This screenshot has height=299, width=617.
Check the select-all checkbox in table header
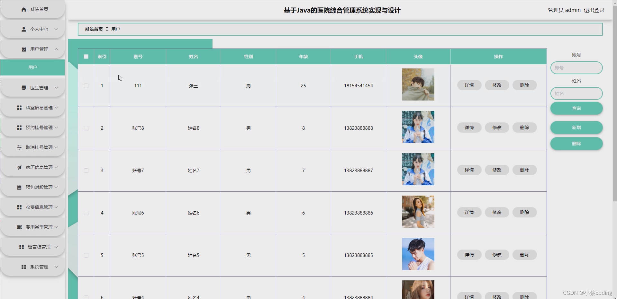(x=86, y=56)
